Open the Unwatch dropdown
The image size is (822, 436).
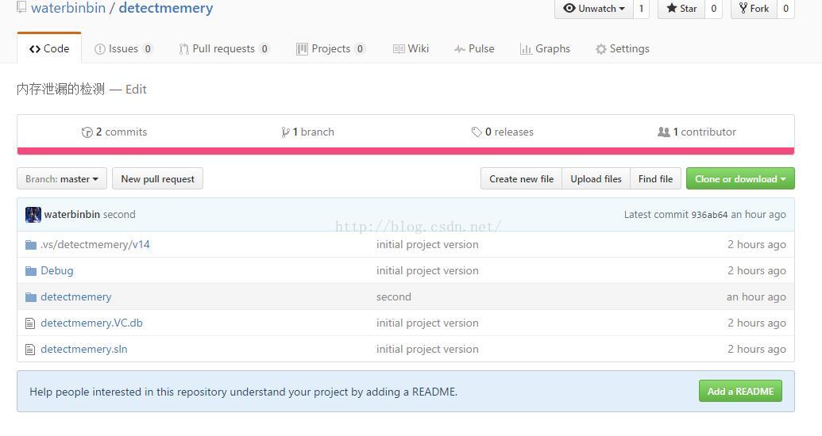click(x=594, y=9)
